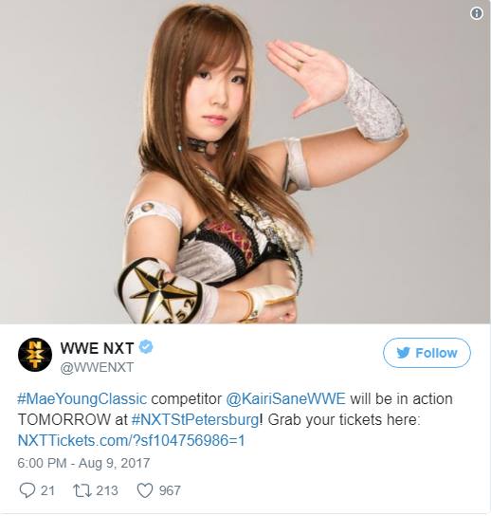Click the 967 likes count
This screenshot has width=491, height=516.
[x=170, y=490]
